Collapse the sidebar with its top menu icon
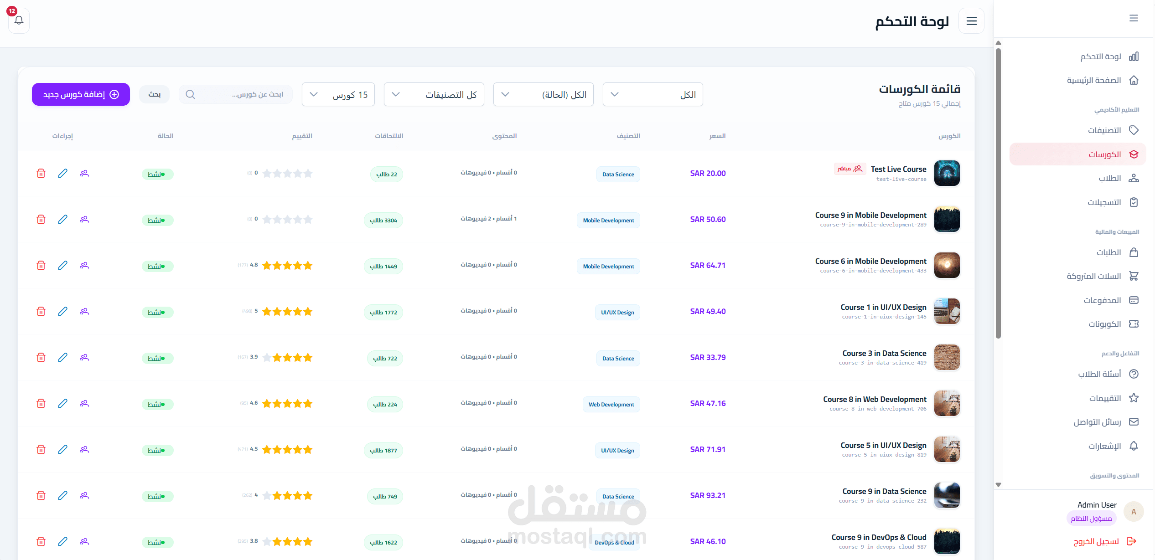Screen dimensions: 1155x560 click(1134, 18)
